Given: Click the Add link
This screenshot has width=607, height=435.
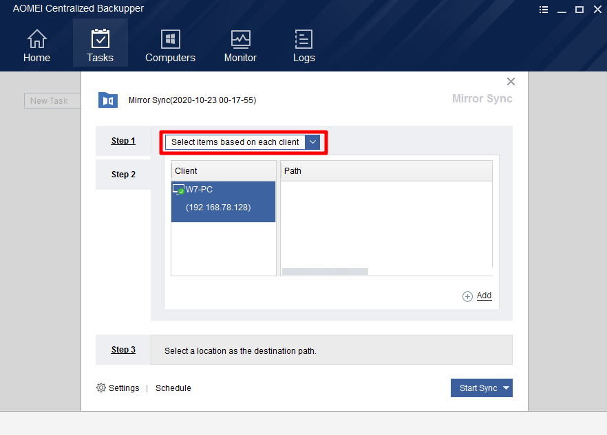Looking at the screenshot, I should point(484,295).
